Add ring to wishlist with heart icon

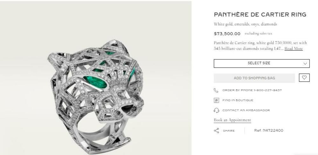tap(304, 78)
